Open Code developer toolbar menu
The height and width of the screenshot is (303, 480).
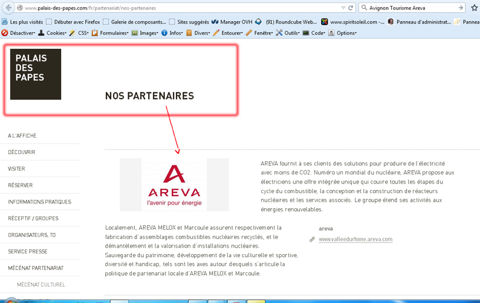[314, 33]
